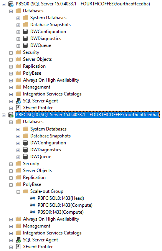Click Replication folder icon under PBFCISQL0
This screenshot has width=162, height=251.
tap(18, 177)
